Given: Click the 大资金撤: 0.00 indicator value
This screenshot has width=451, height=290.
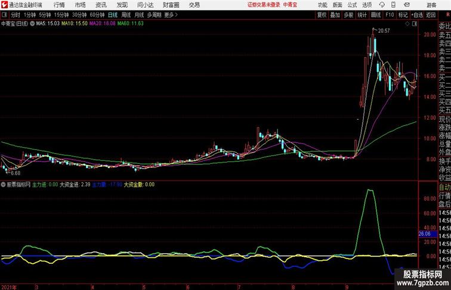Looking at the screenshot, I should click(139, 185).
